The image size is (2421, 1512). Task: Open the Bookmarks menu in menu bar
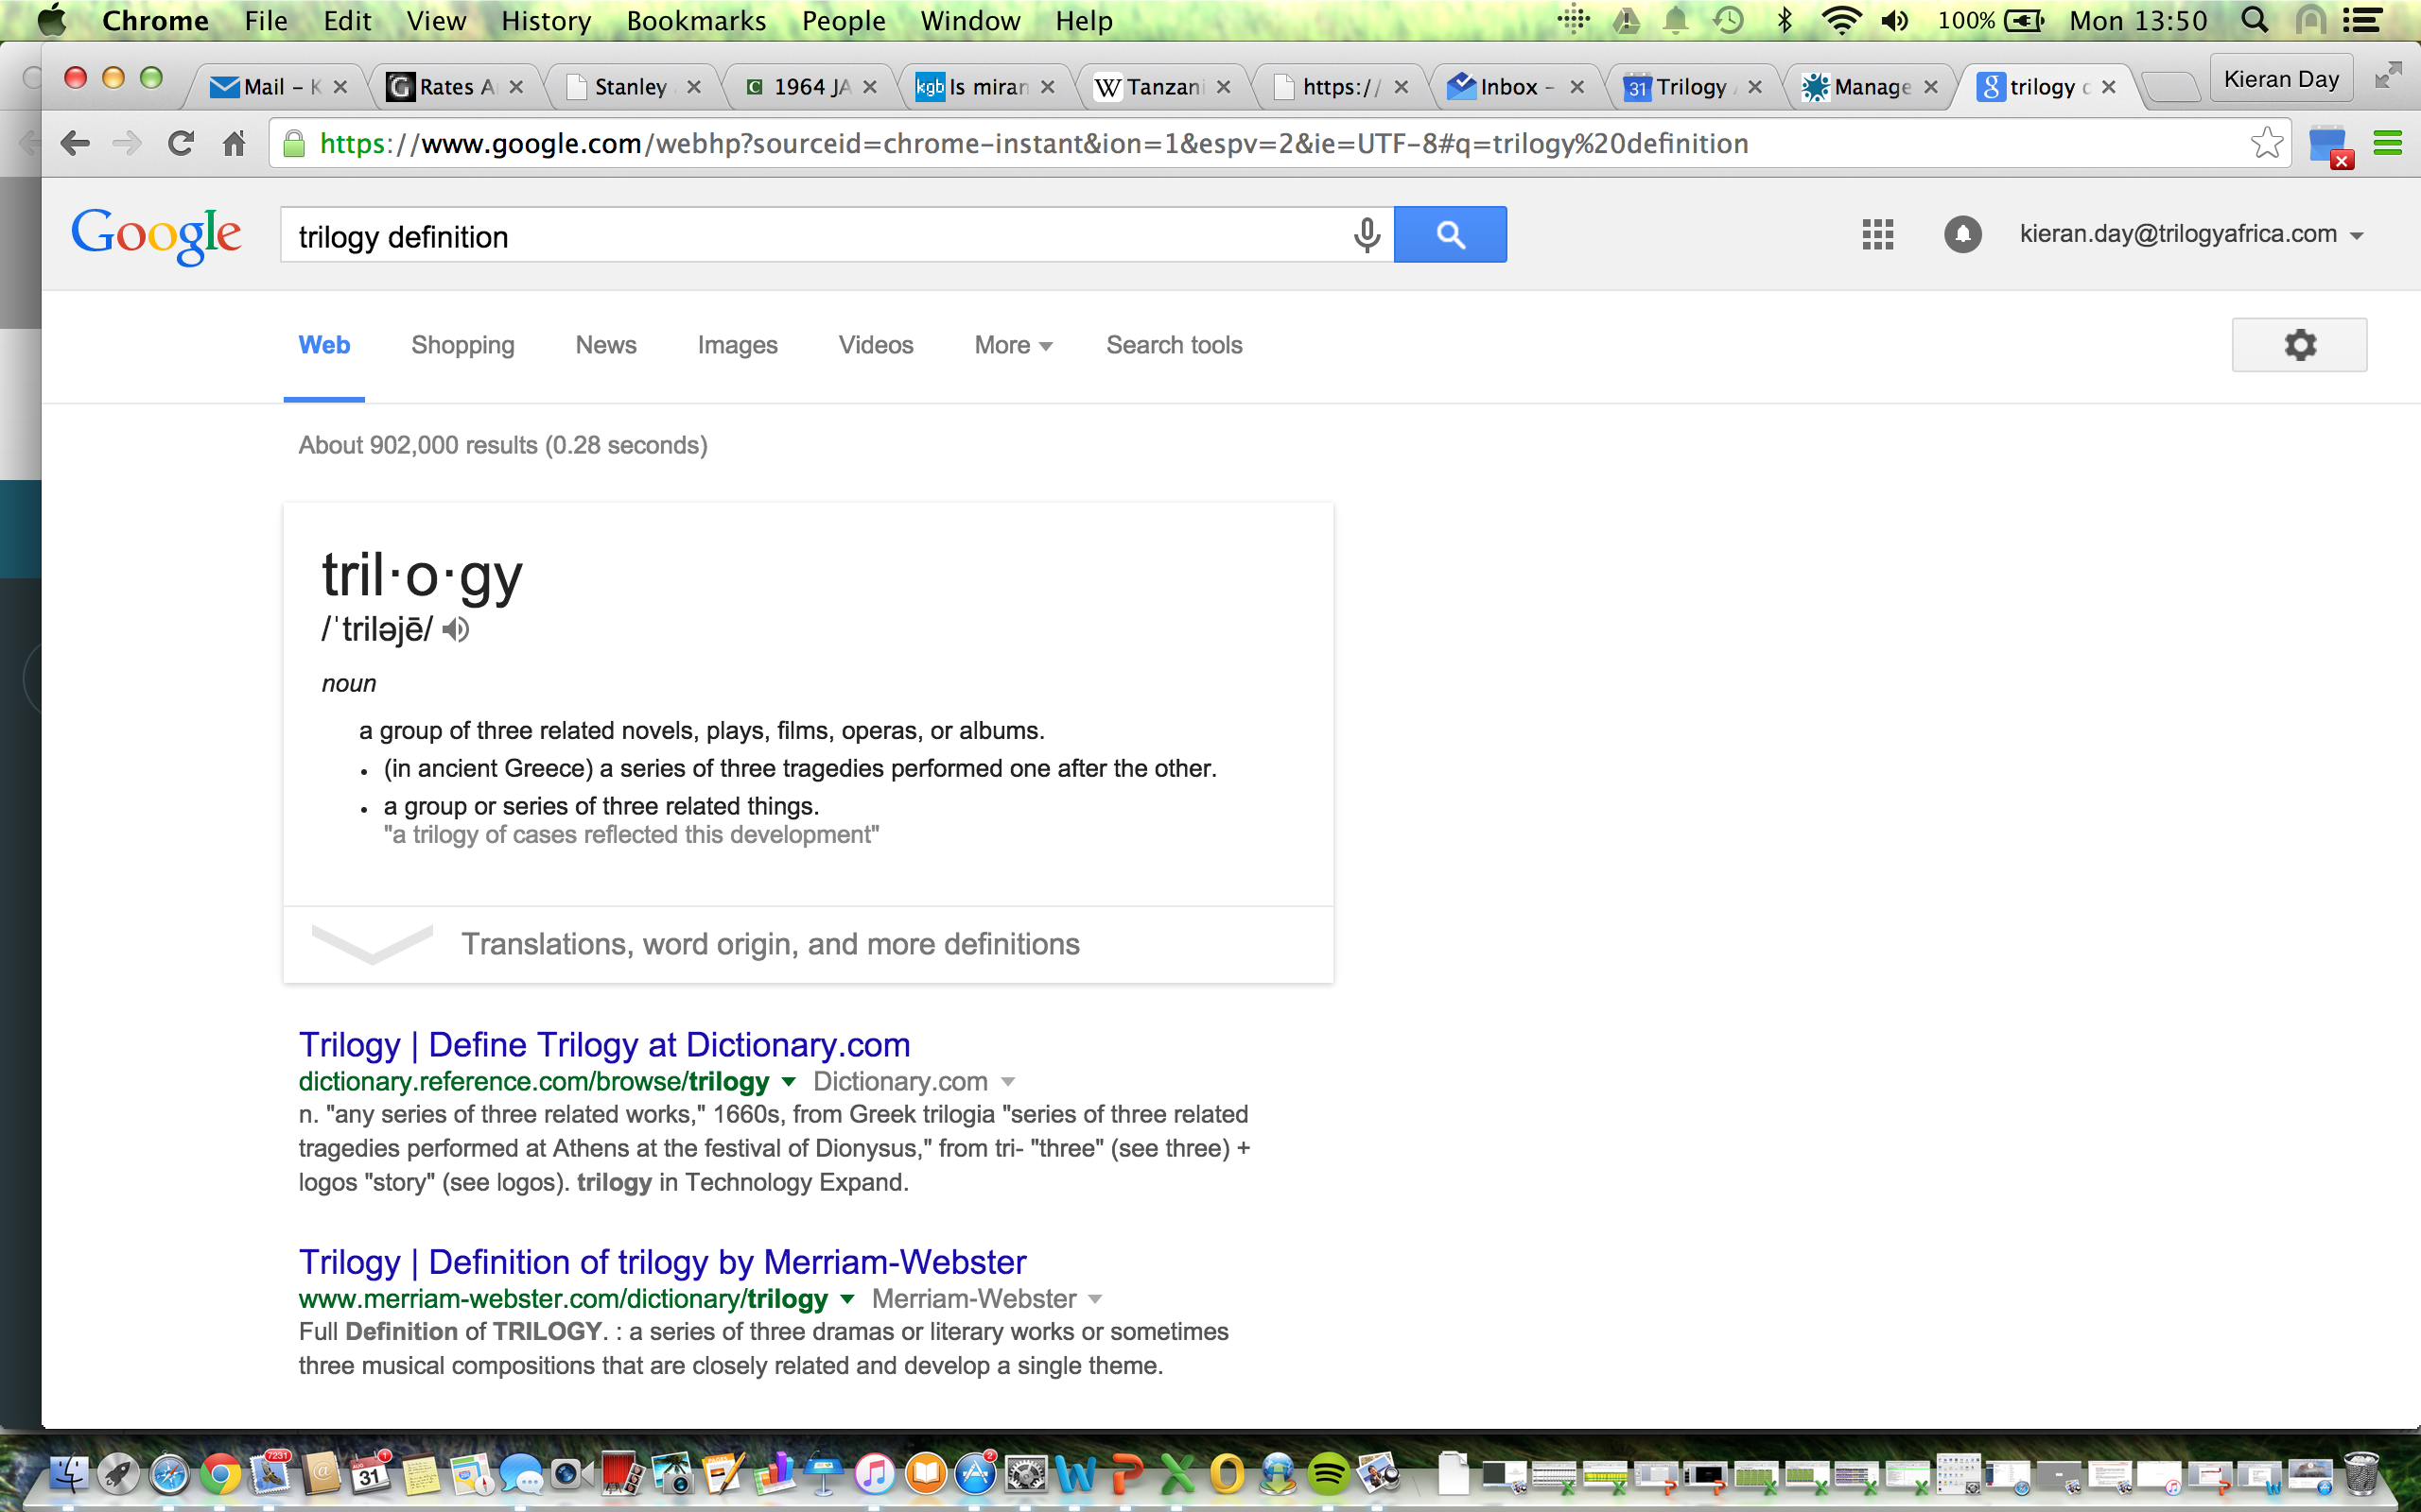[x=695, y=21]
